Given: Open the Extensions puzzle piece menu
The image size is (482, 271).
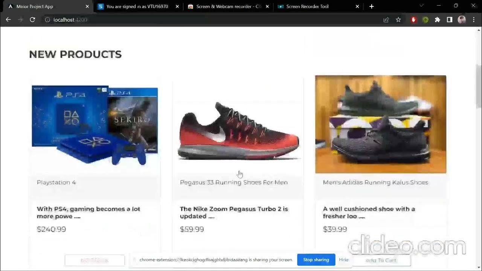Looking at the screenshot, I should tap(438, 20).
